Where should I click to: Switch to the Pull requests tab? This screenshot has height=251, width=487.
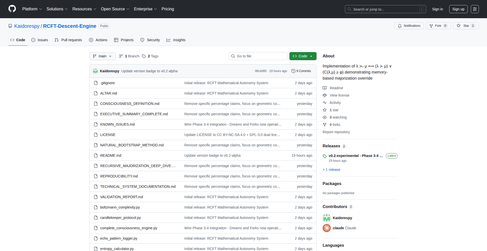(x=68, y=40)
